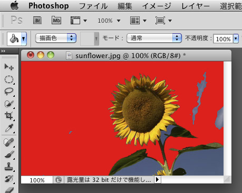Viewport: 242px width, 193px height.
Task: Select the Eyedropper tool
Action: click(x=9, y=128)
